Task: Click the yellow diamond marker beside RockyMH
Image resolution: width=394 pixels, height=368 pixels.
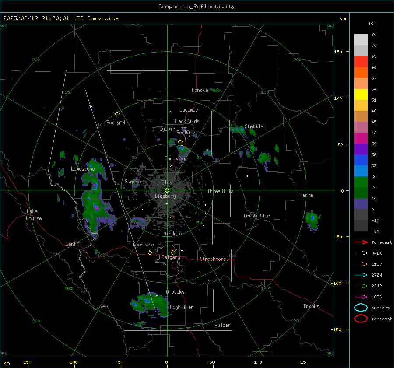Action: pos(117,114)
